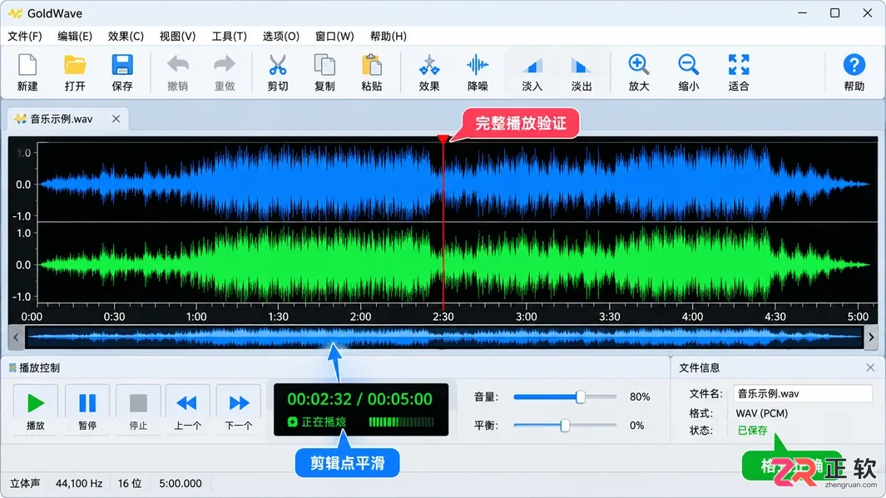
Task: Click the red playhead marker triangle
Action: [x=443, y=139]
